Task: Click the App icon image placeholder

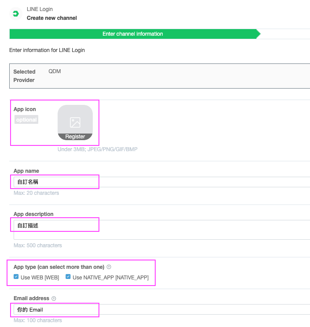Action: (x=75, y=122)
